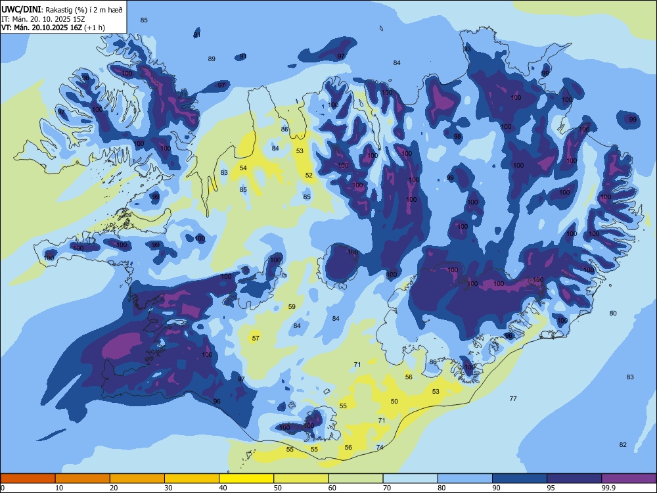
Task: Click the amber 20–30 legend swatch
Action: 137,479
